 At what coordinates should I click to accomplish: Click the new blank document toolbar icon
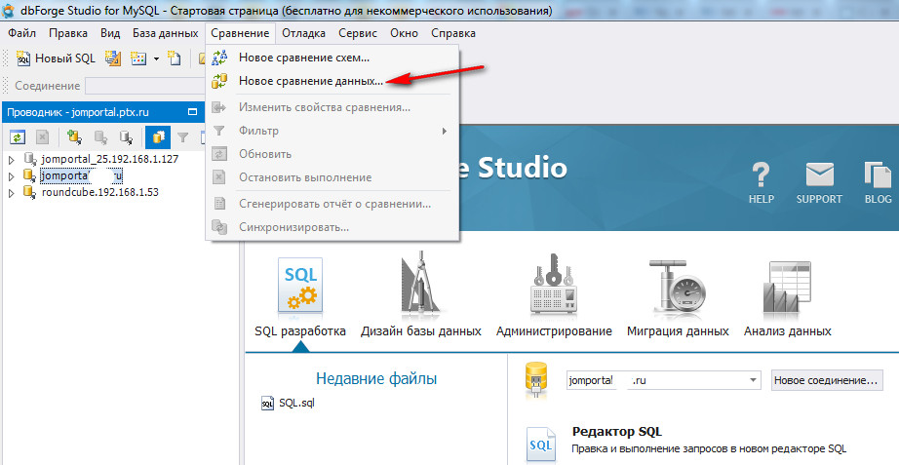click(x=175, y=58)
